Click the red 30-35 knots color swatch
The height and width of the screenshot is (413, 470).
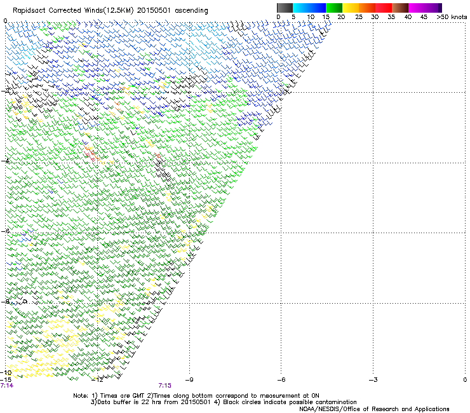tap(384, 8)
